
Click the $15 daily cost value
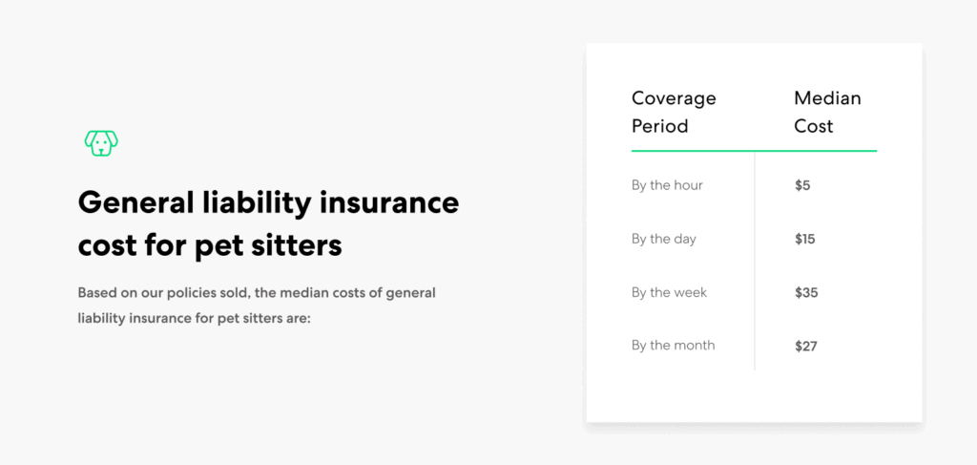click(x=804, y=239)
